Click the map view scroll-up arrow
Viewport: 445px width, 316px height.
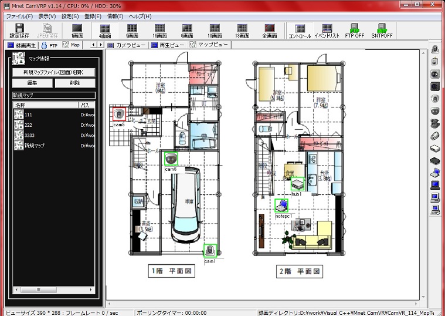(x=423, y=53)
